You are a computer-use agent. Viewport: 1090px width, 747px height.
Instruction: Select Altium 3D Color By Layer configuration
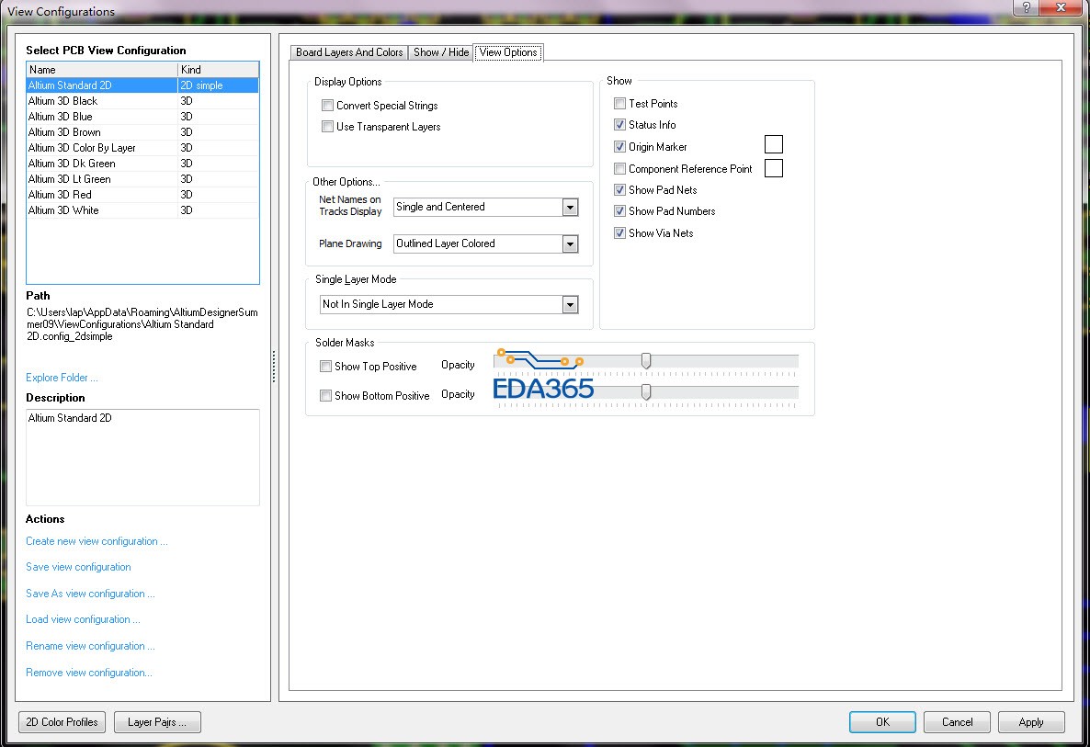coord(142,148)
